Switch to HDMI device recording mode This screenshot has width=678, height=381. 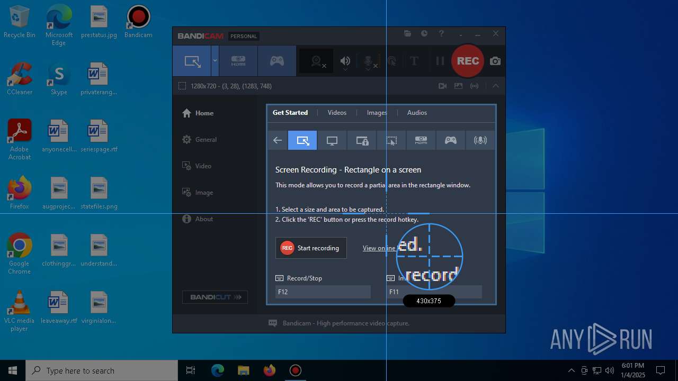click(238, 61)
